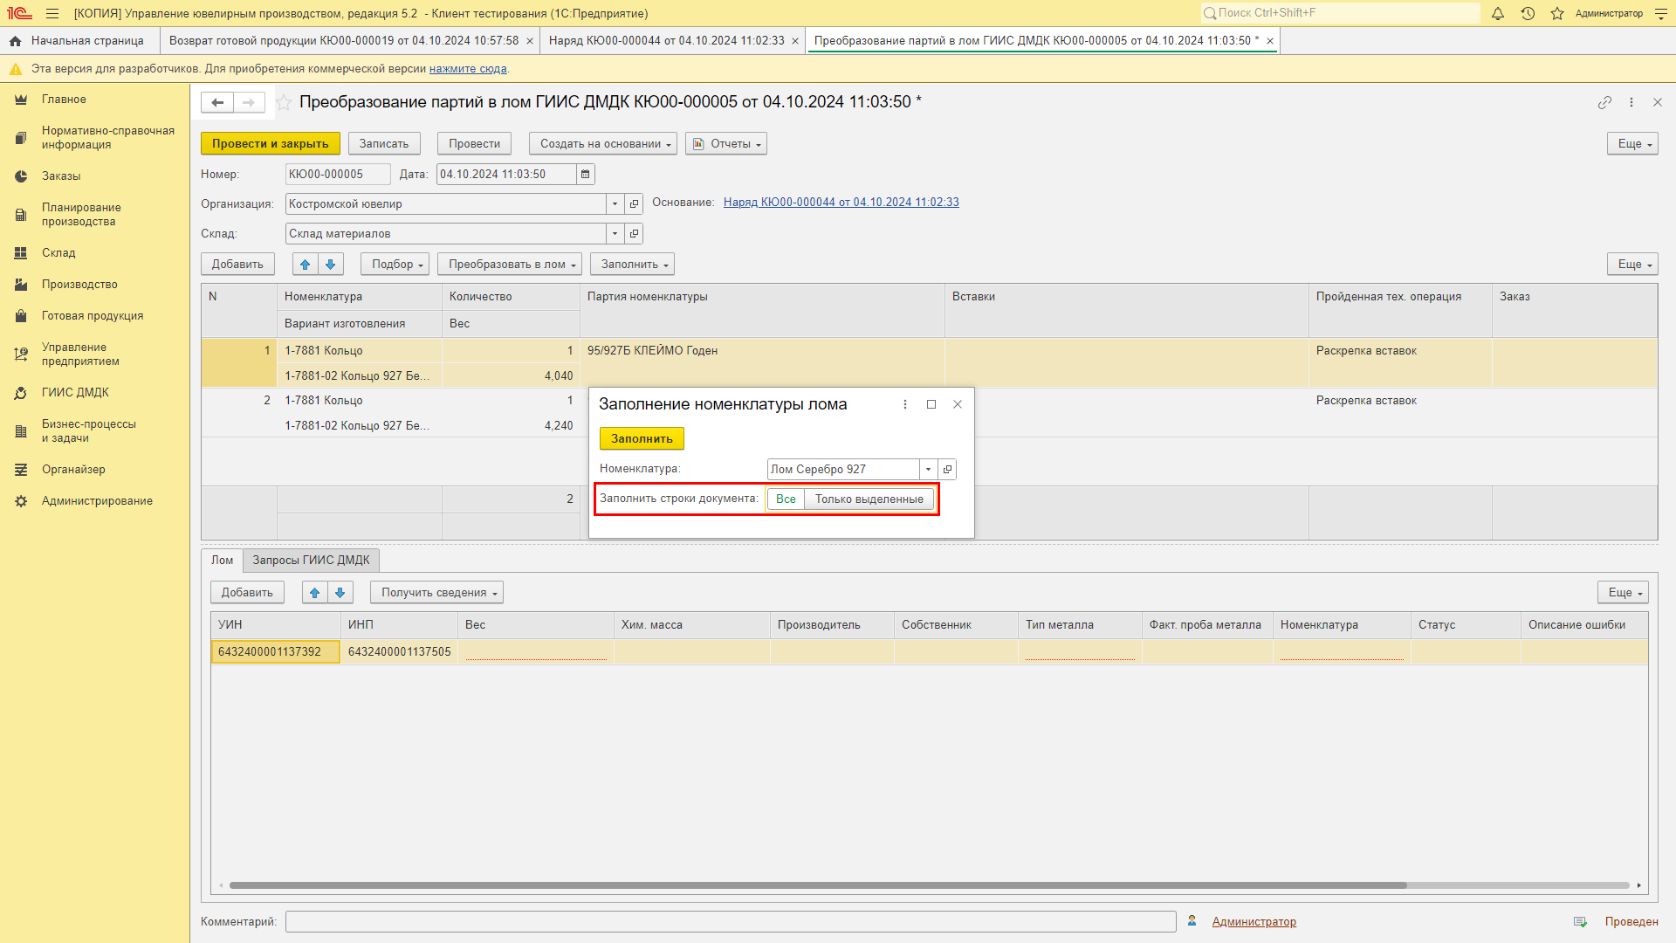1676x943 pixels.
Task: Open top Еще menu
Action: [1632, 144]
